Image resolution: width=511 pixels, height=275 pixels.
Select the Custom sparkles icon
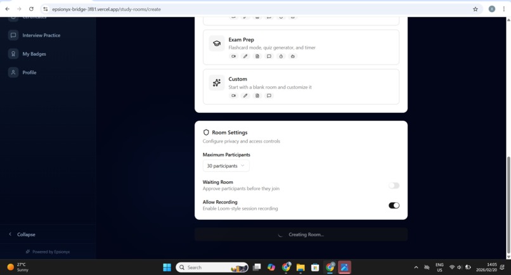(x=217, y=83)
